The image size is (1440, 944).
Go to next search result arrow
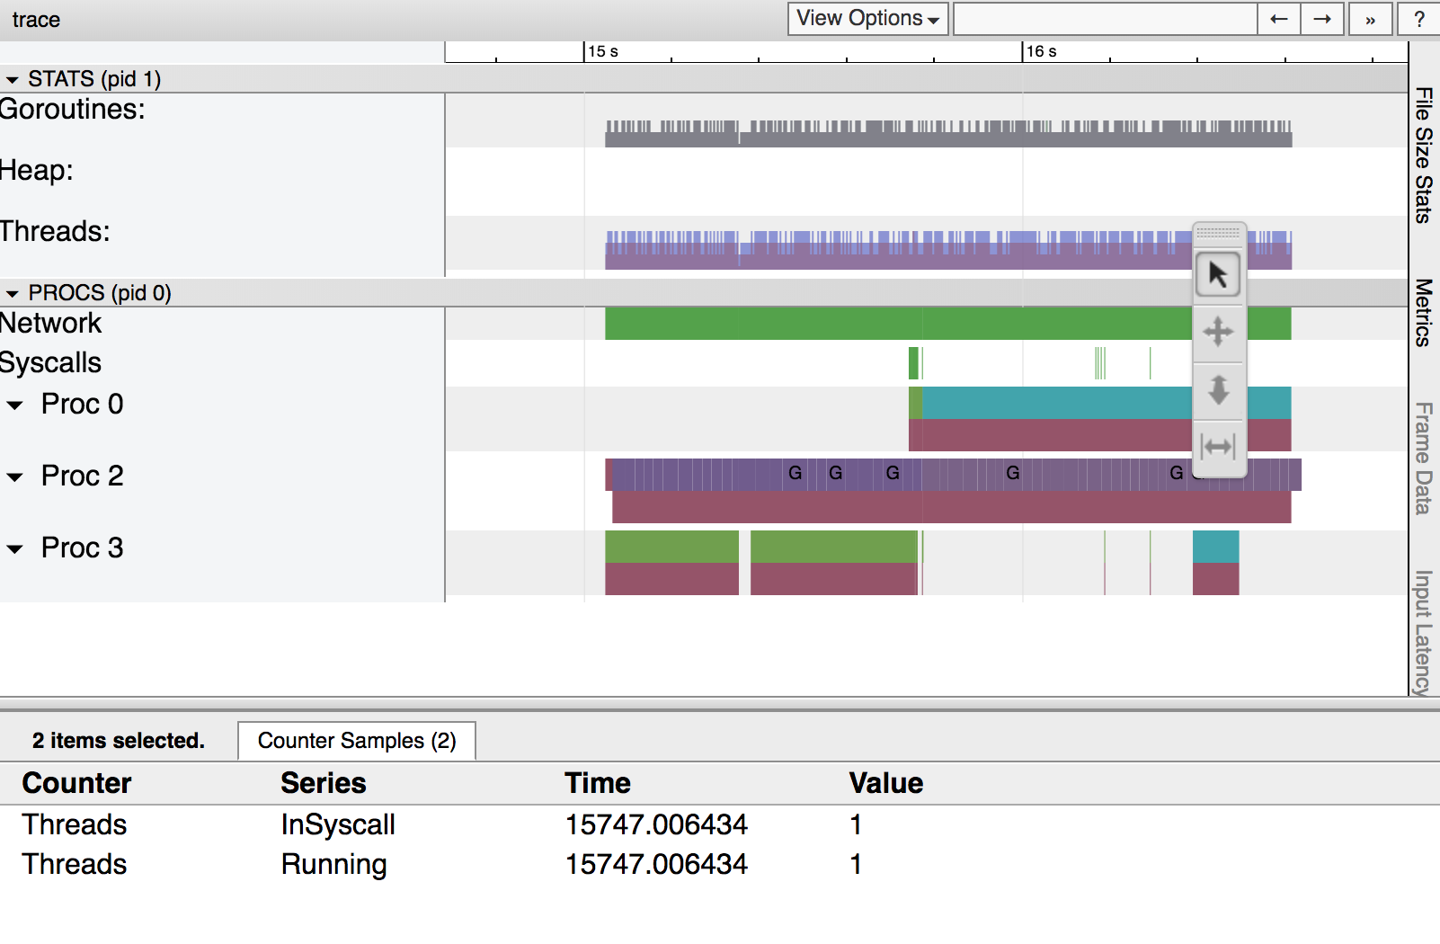point(1322,19)
